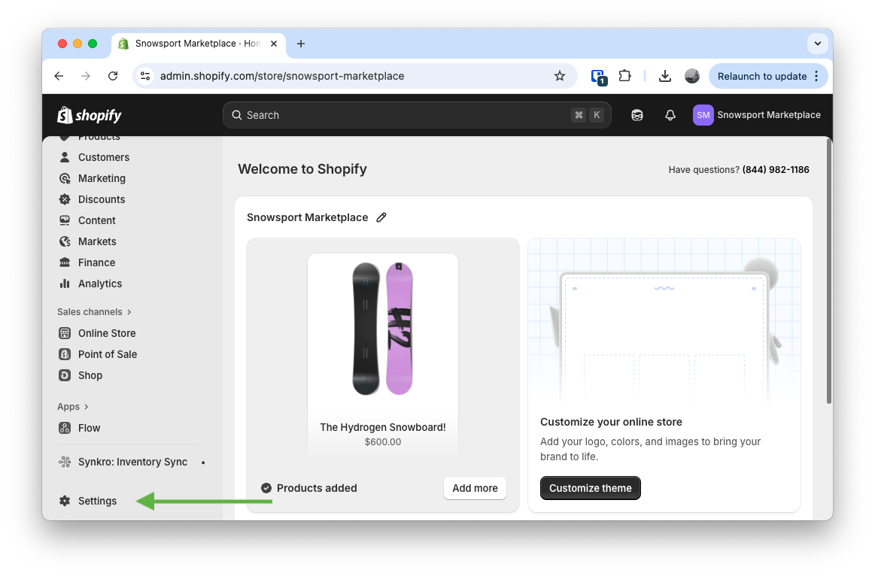Open the Chrome three-dot menu

coord(817,77)
